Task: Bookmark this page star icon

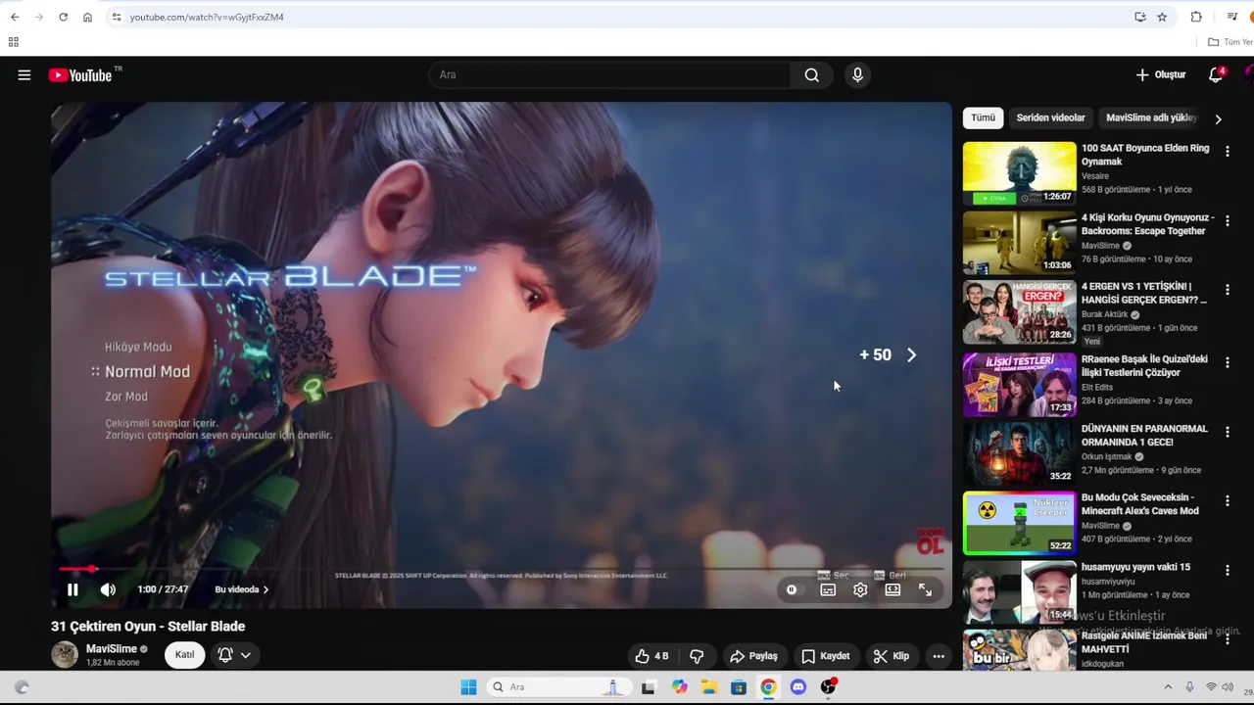Action: pos(1162,17)
